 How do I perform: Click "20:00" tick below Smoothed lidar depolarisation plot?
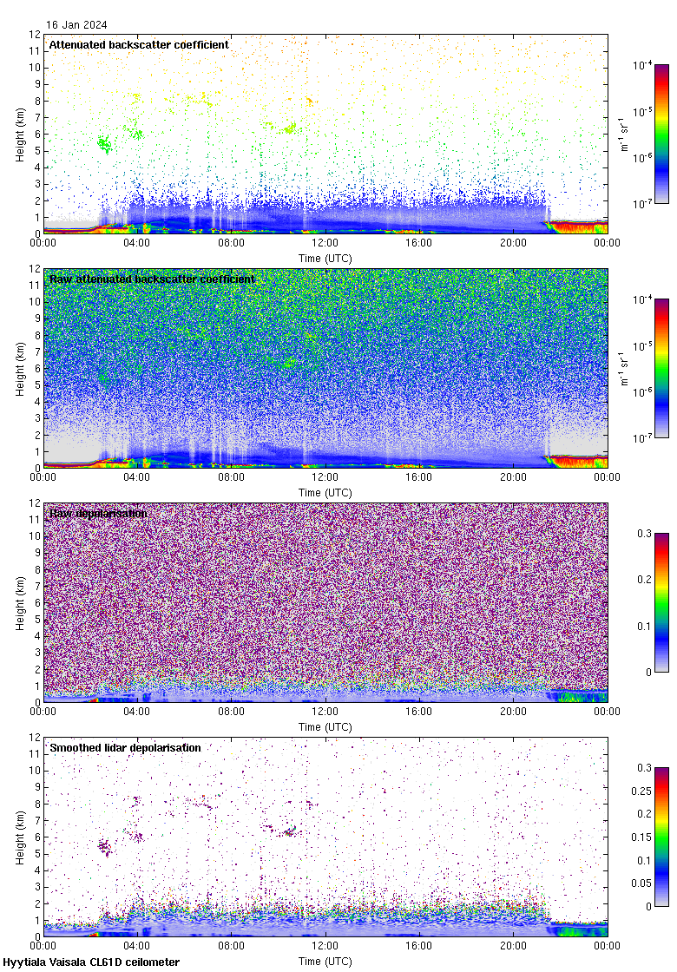[513, 946]
